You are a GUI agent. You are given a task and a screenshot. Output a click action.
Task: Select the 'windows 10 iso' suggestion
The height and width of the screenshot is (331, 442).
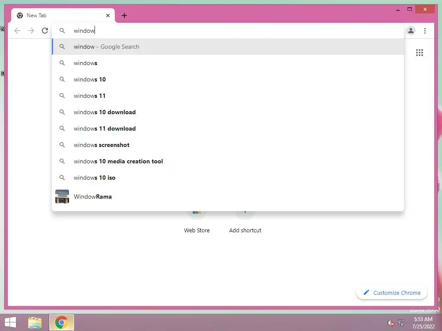(228, 178)
